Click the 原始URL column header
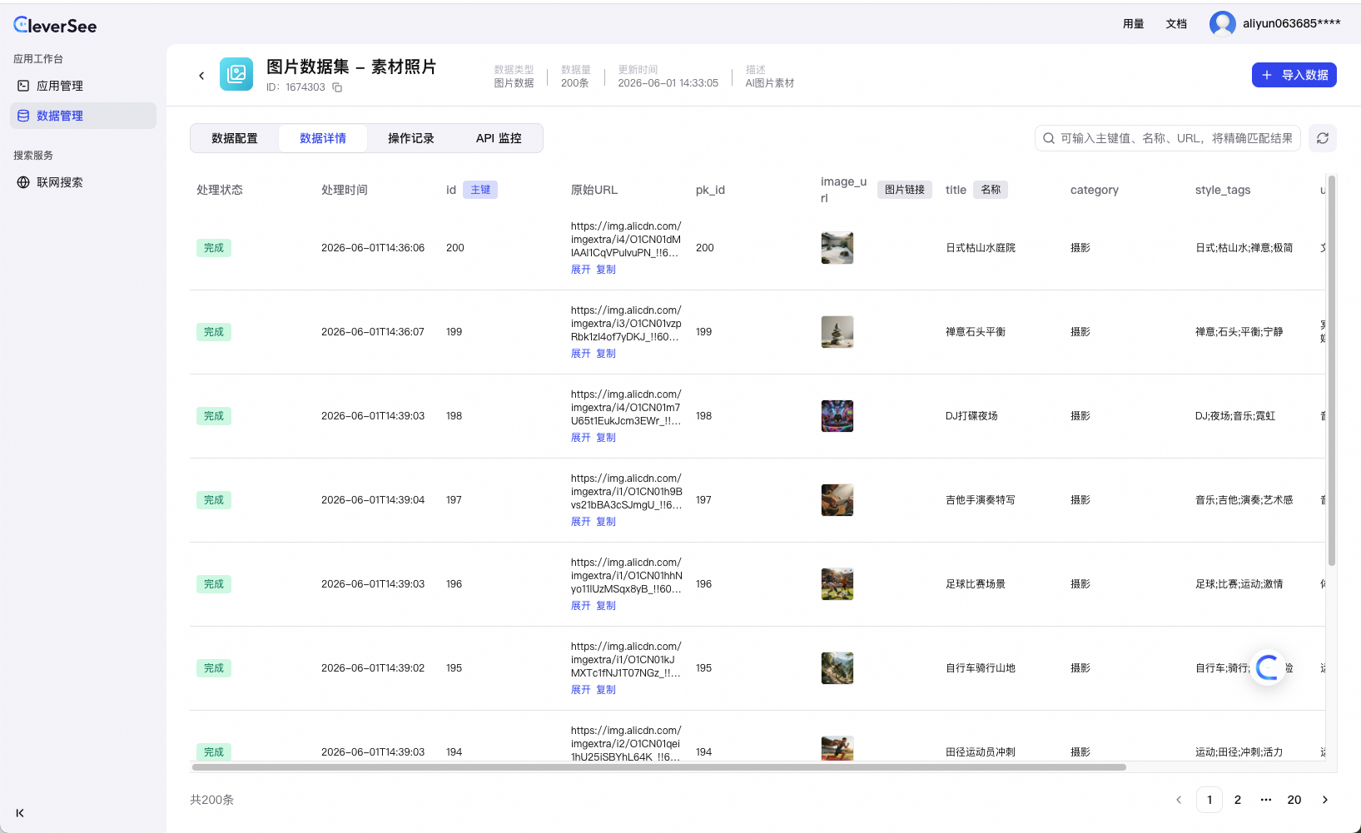The image size is (1361, 833). (594, 190)
